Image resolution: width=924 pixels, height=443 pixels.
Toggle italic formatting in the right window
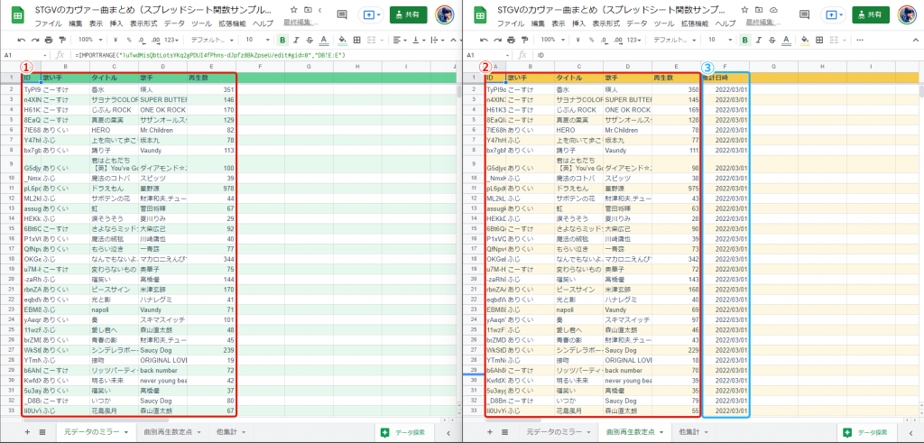(758, 41)
